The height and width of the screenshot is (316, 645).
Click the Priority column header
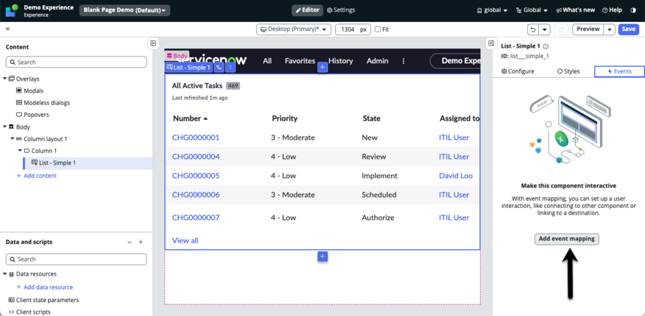(x=285, y=118)
